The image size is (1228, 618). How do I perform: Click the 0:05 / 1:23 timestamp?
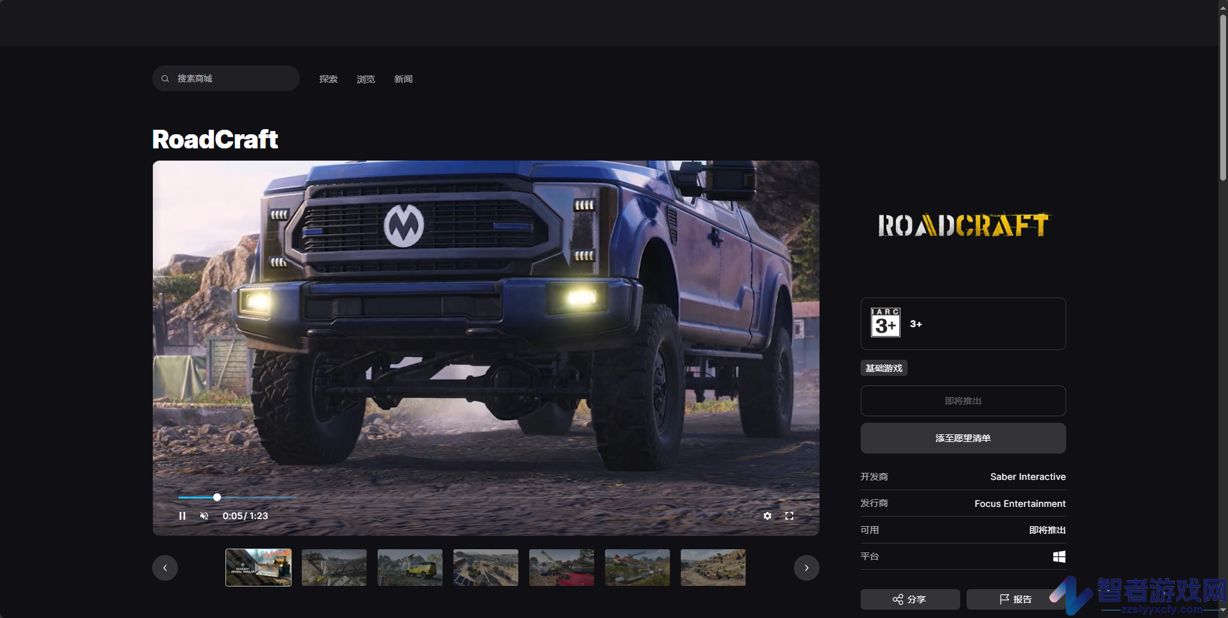pyautogui.click(x=245, y=516)
